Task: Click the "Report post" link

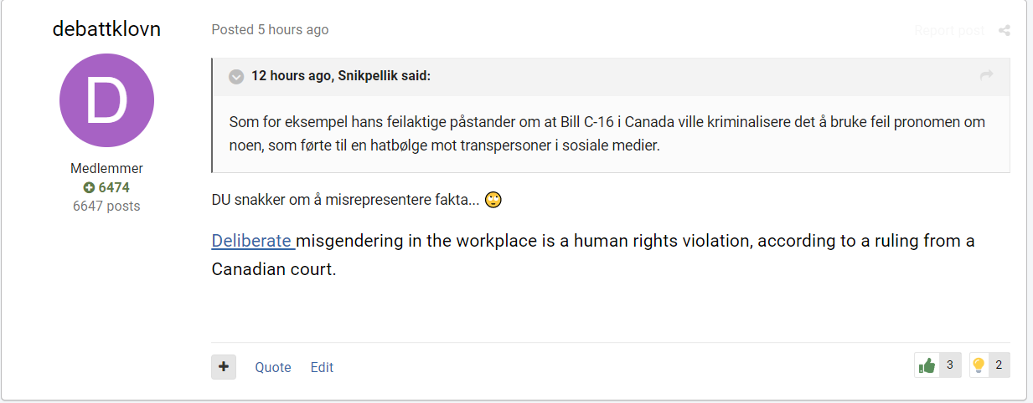Action: (949, 31)
